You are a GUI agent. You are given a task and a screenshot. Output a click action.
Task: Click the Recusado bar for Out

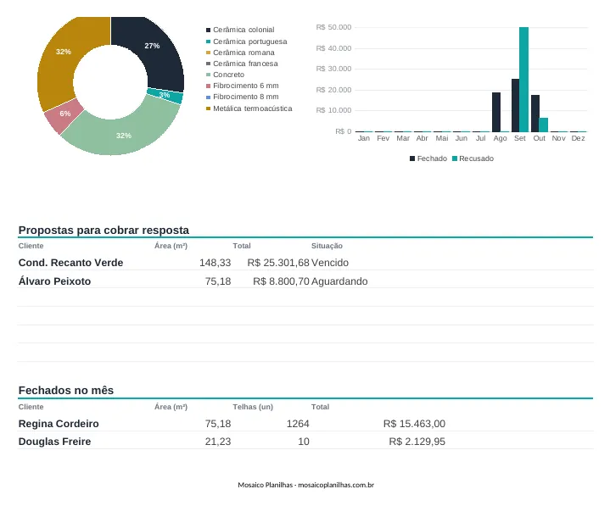click(x=544, y=125)
